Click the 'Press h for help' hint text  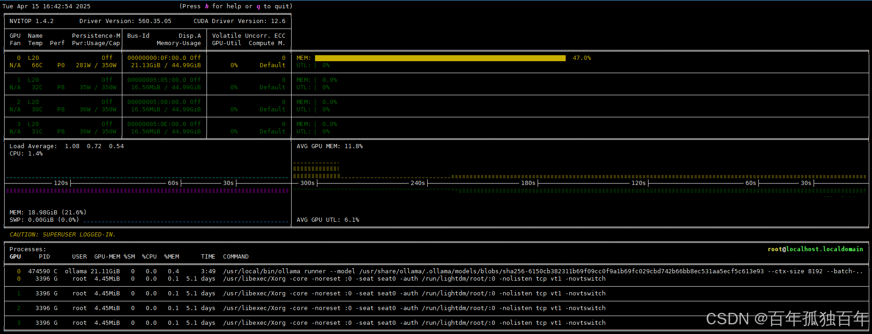(236, 6)
